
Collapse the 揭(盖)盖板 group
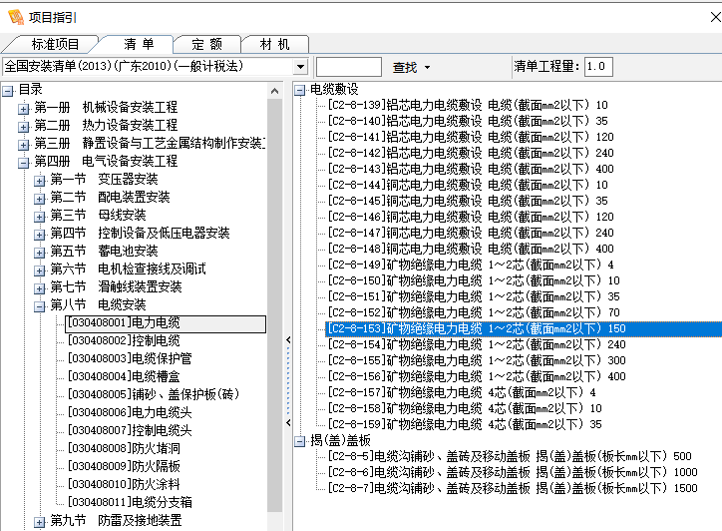(x=299, y=441)
